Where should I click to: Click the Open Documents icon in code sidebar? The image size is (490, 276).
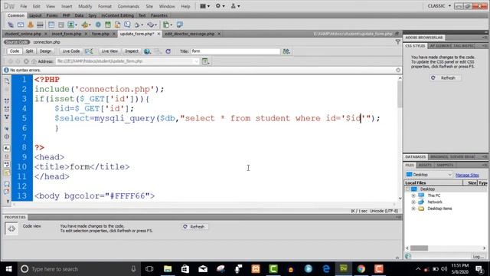(x=7, y=81)
